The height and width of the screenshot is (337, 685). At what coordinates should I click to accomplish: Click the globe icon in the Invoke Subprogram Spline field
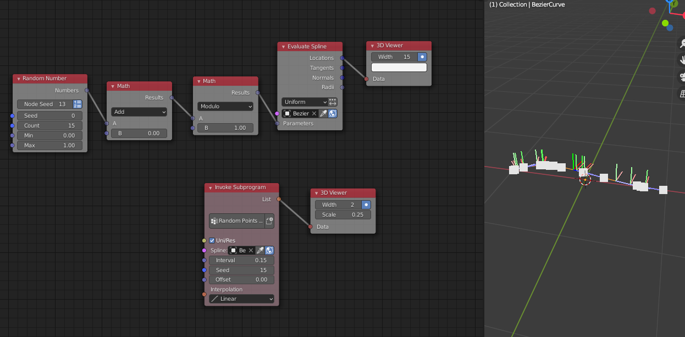tap(269, 250)
